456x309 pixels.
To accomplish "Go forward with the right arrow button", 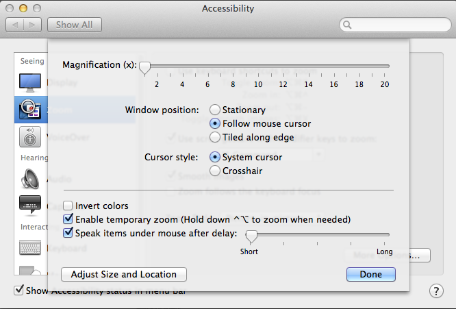I will pyautogui.click(x=32, y=25).
